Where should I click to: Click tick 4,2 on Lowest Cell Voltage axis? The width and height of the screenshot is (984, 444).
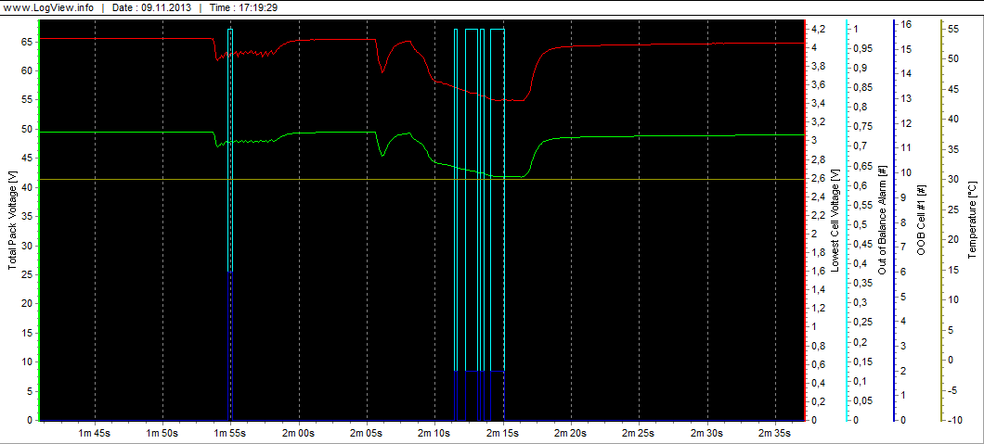point(817,29)
